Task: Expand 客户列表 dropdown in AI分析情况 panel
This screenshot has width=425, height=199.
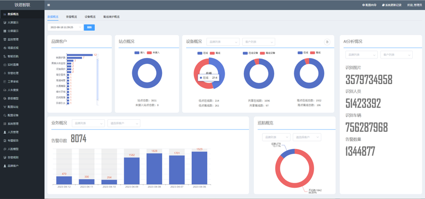Action: click(396, 55)
